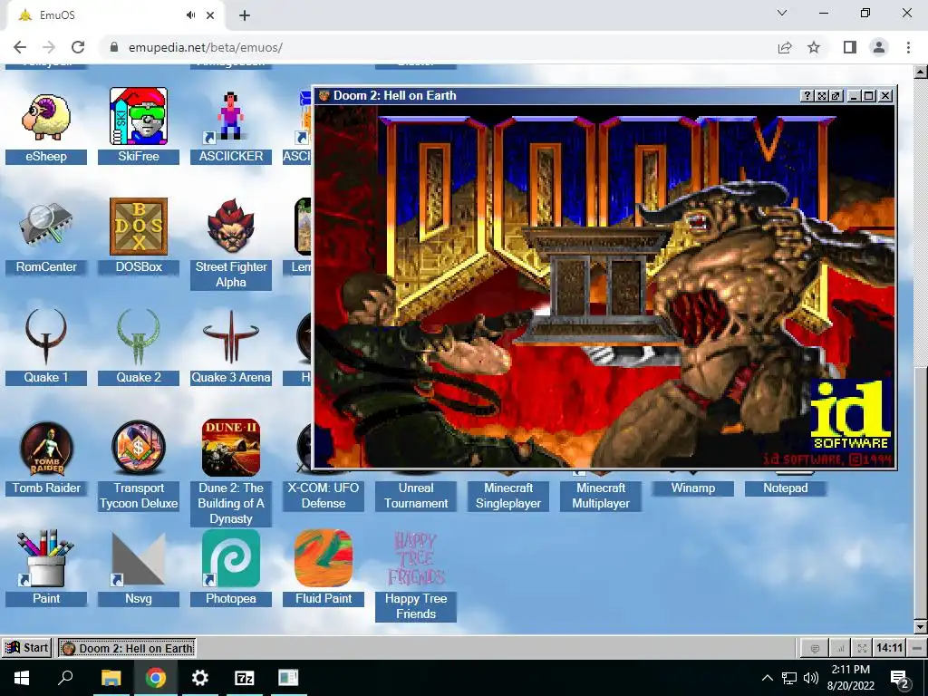
Task: Open 7-Zip from the taskbar
Action: tap(245, 678)
